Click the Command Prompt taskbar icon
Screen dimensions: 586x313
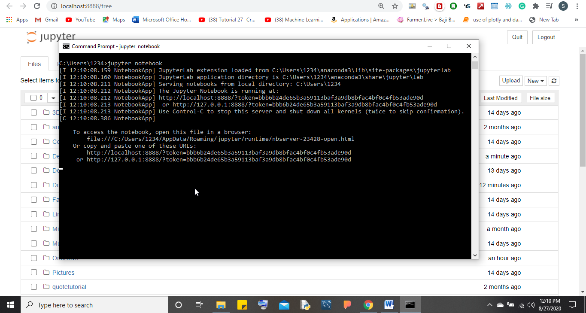410,305
